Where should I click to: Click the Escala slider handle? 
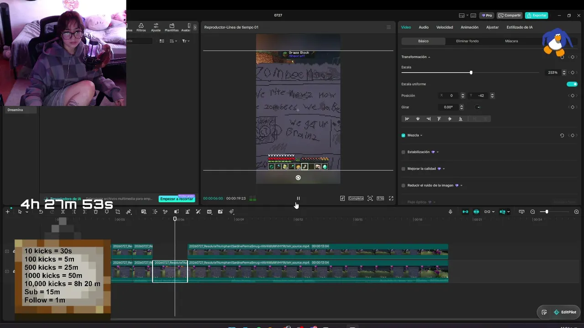click(471, 72)
